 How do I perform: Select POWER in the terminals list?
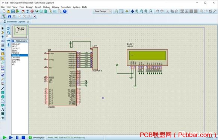tap(15, 53)
